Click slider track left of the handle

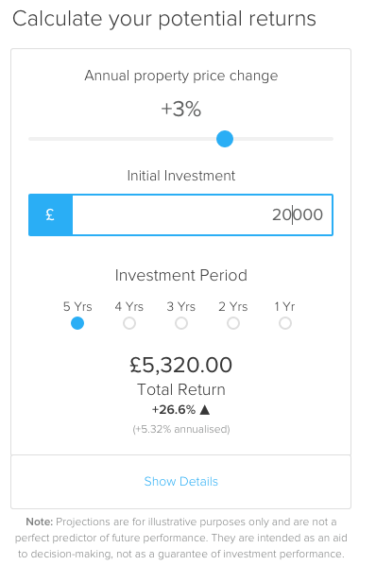pyautogui.click(x=123, y=139)
